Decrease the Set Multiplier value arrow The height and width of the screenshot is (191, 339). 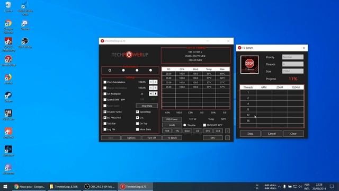tap(151, 94)
